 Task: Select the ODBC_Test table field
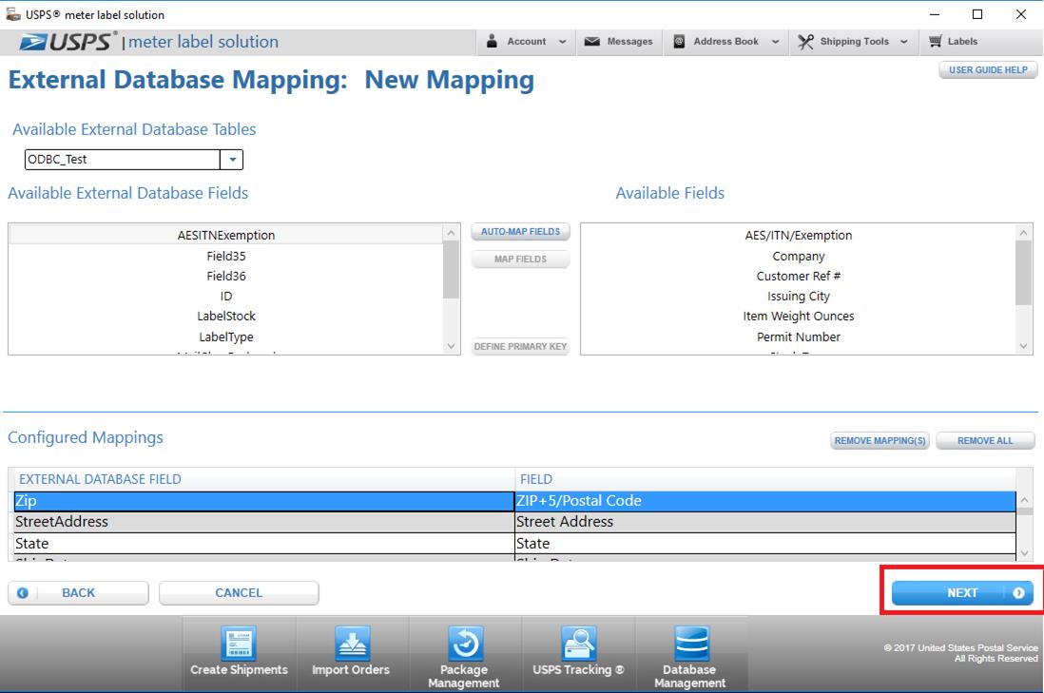[123, 159]
